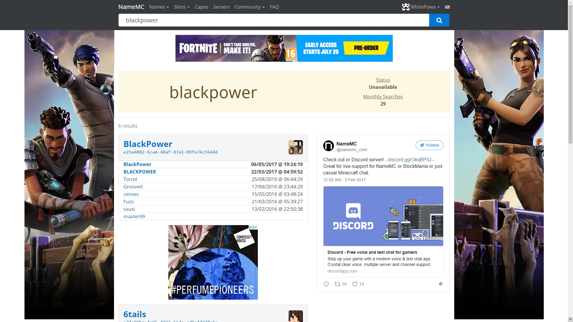This screenshot has height=322, width=573.
Task: Click the BlackPower player skin head icon
Action: point(295,147)
